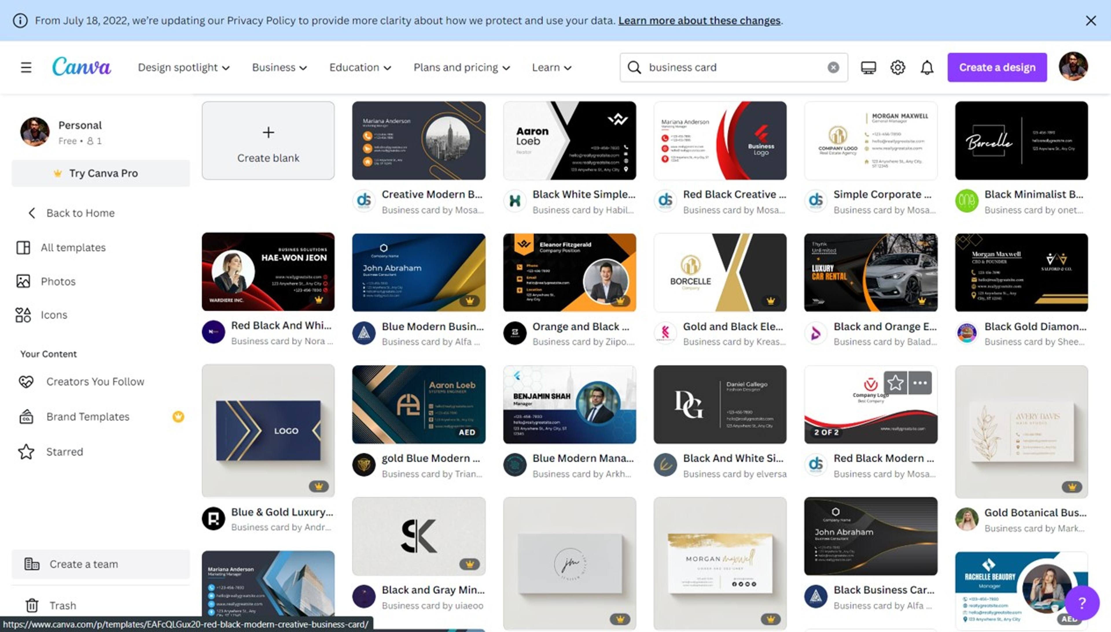
Task: Open the settings gear
Action: coord(897,67)
